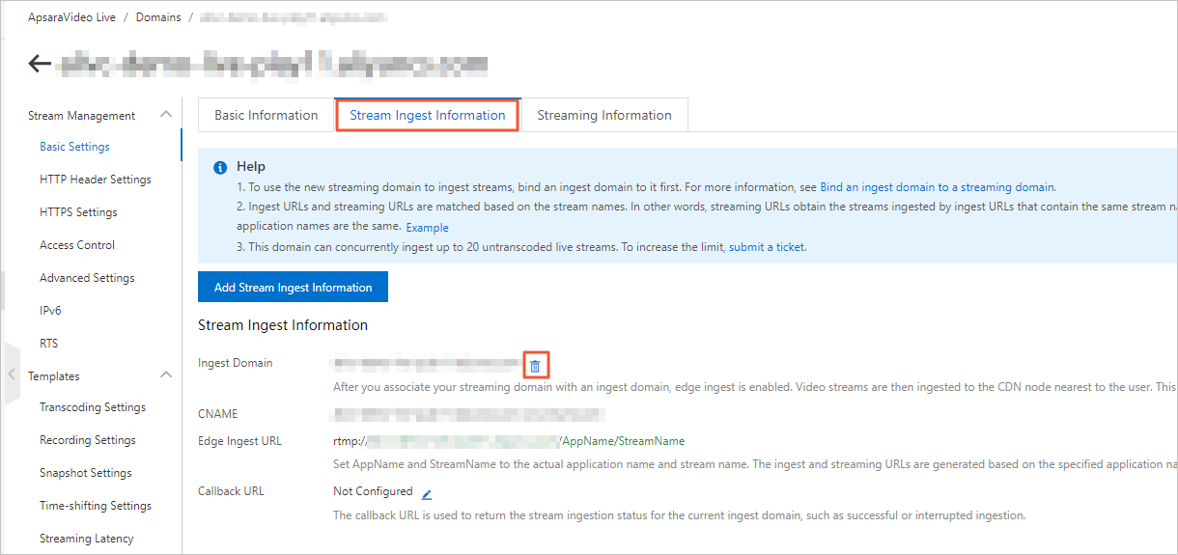
Task: Open Streaming Latency settings
Action: (87, 539)
